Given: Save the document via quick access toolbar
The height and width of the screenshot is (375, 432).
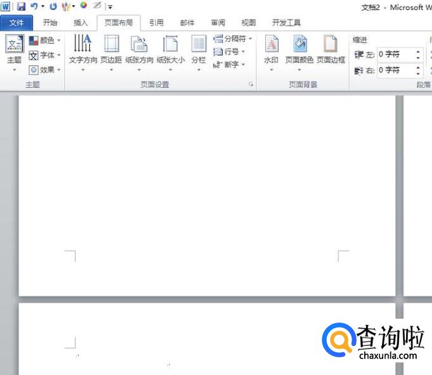Looking at the screenshot, I should tap(21, 6).
